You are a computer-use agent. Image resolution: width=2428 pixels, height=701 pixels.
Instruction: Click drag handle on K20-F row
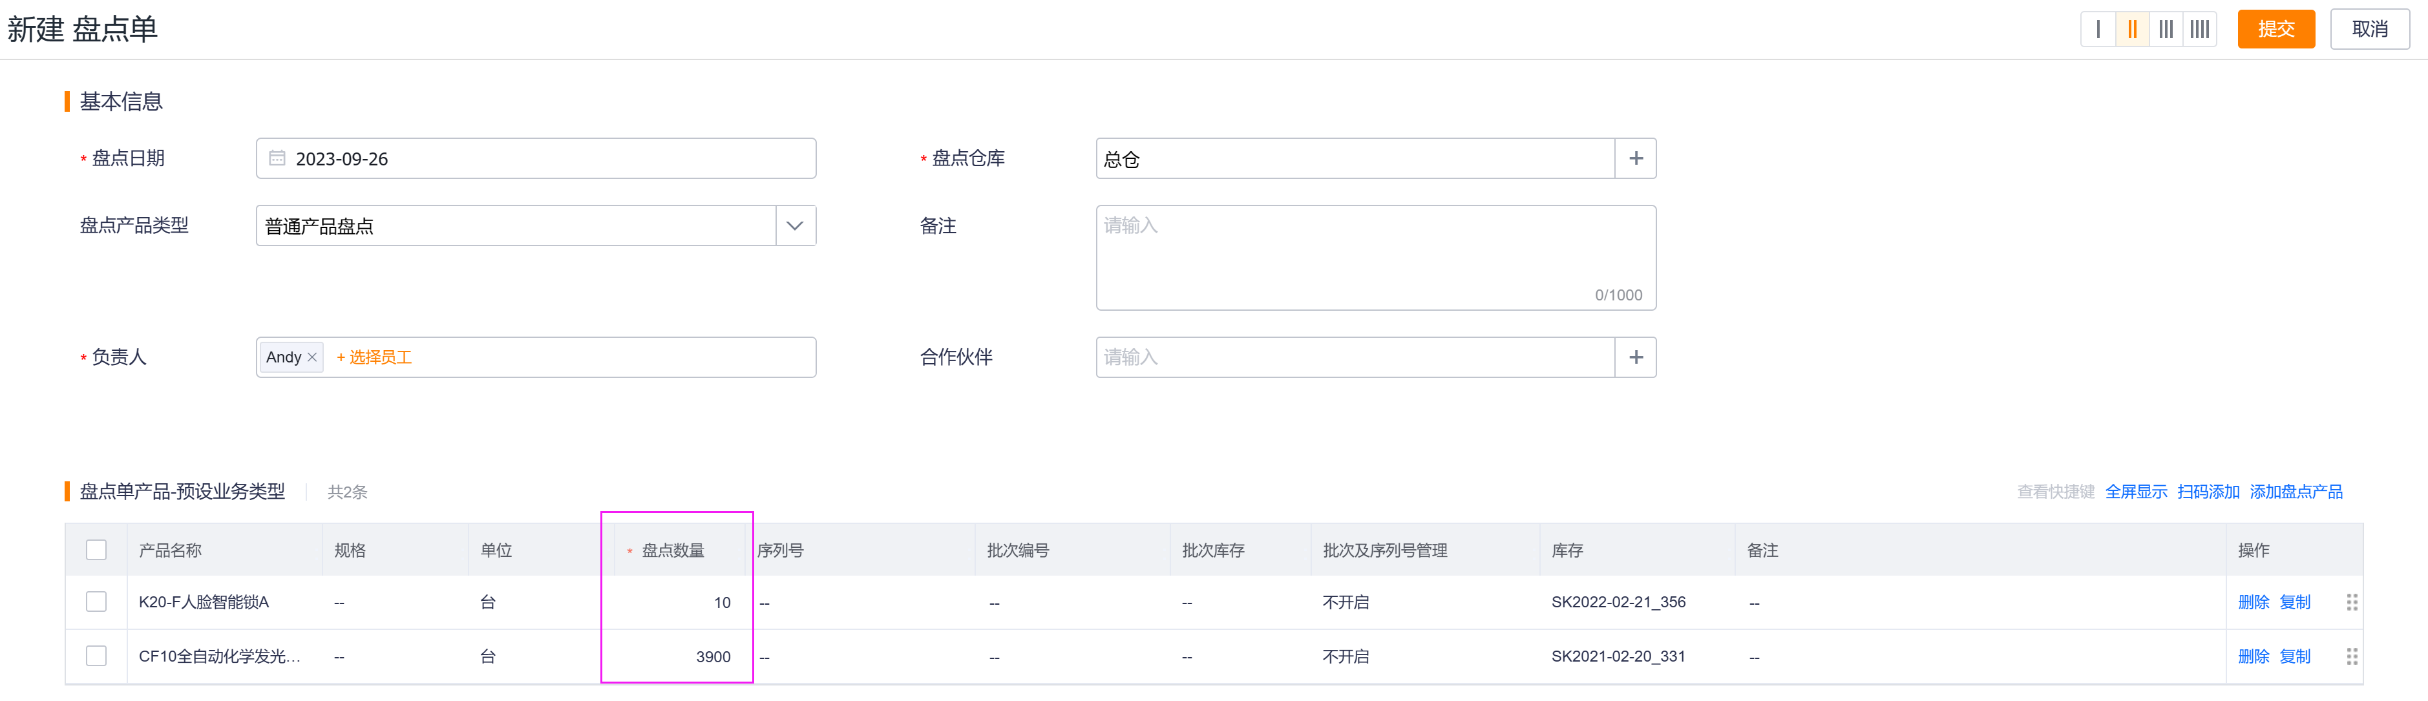click(x=2352, y=602)
